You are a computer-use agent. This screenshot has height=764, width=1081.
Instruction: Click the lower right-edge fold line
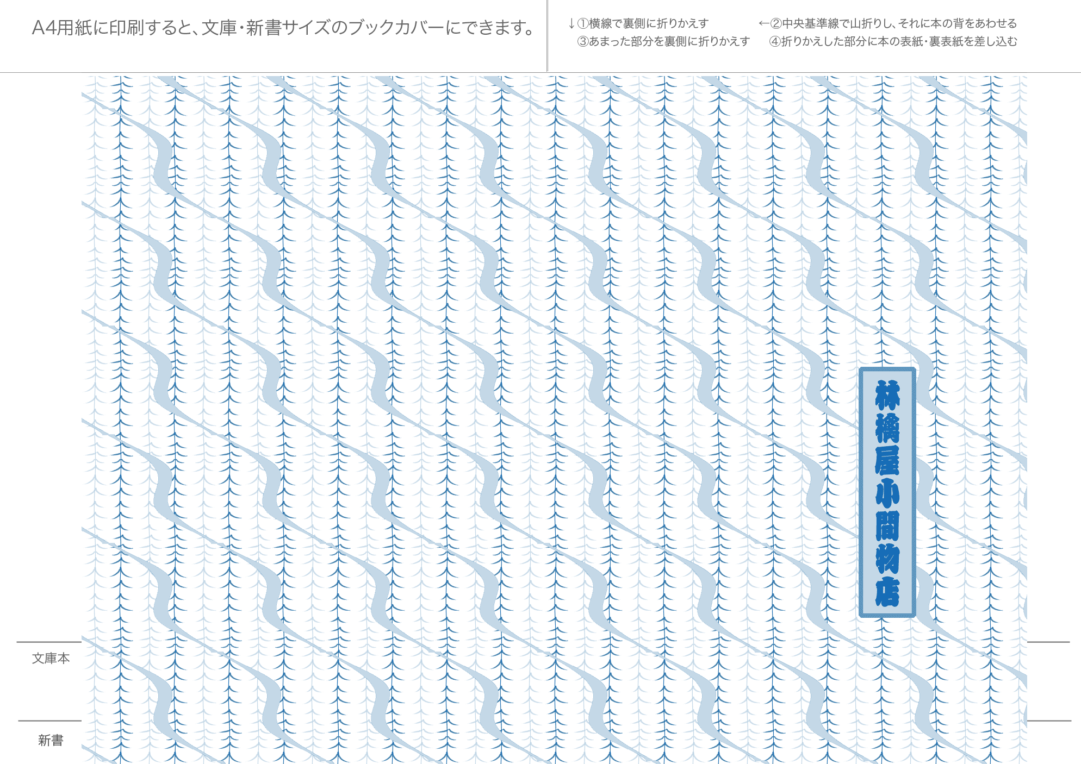click(1048, 721)
